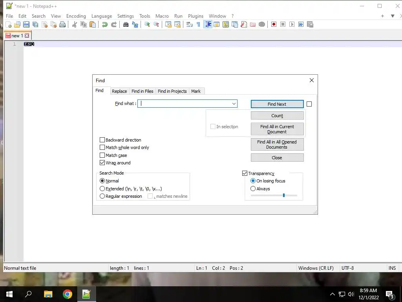
Task: Click the Replace toolbar icon
Action: tap(135, 24)
